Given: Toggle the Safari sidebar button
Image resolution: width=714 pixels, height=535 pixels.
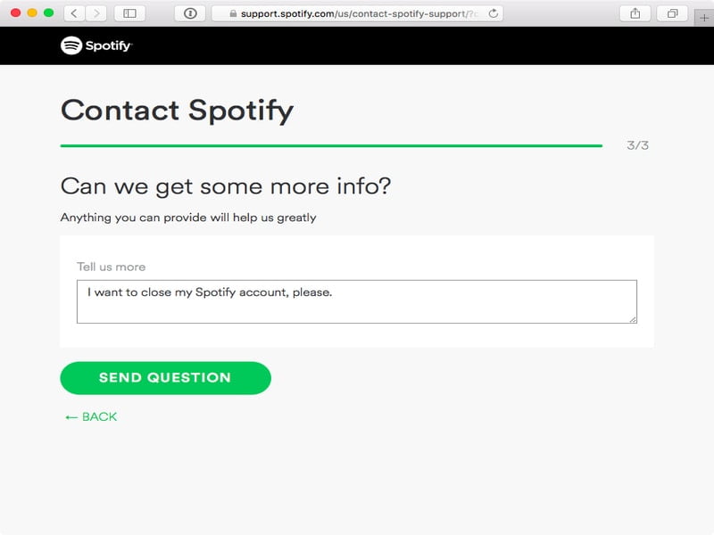Looking at the screenshot, I should click(129, 13).
